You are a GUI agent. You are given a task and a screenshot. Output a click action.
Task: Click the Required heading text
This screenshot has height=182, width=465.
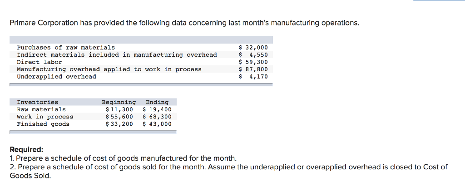pos(26,149)
